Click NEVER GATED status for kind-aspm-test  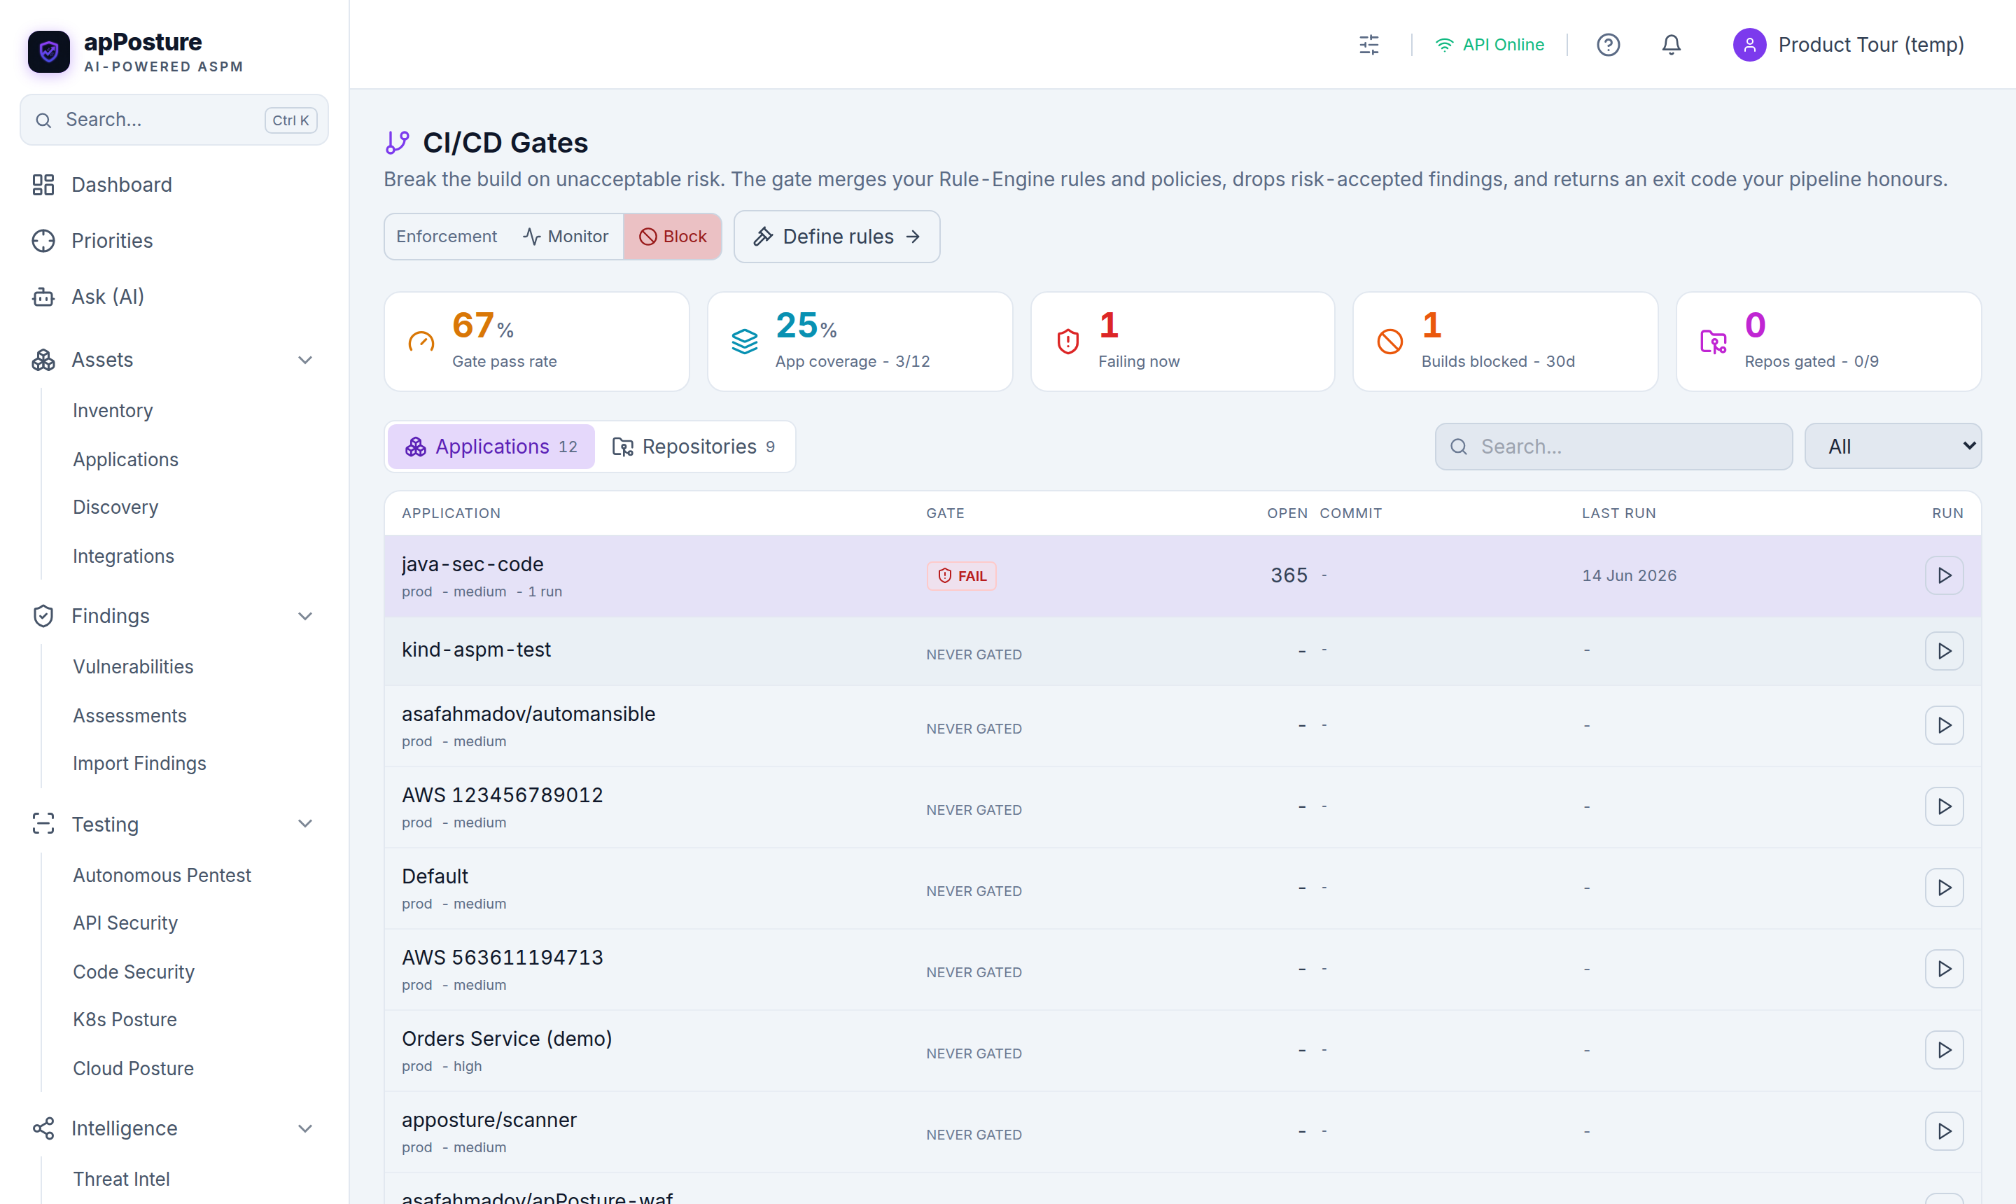pyautogui.click(x=974, y=654)
